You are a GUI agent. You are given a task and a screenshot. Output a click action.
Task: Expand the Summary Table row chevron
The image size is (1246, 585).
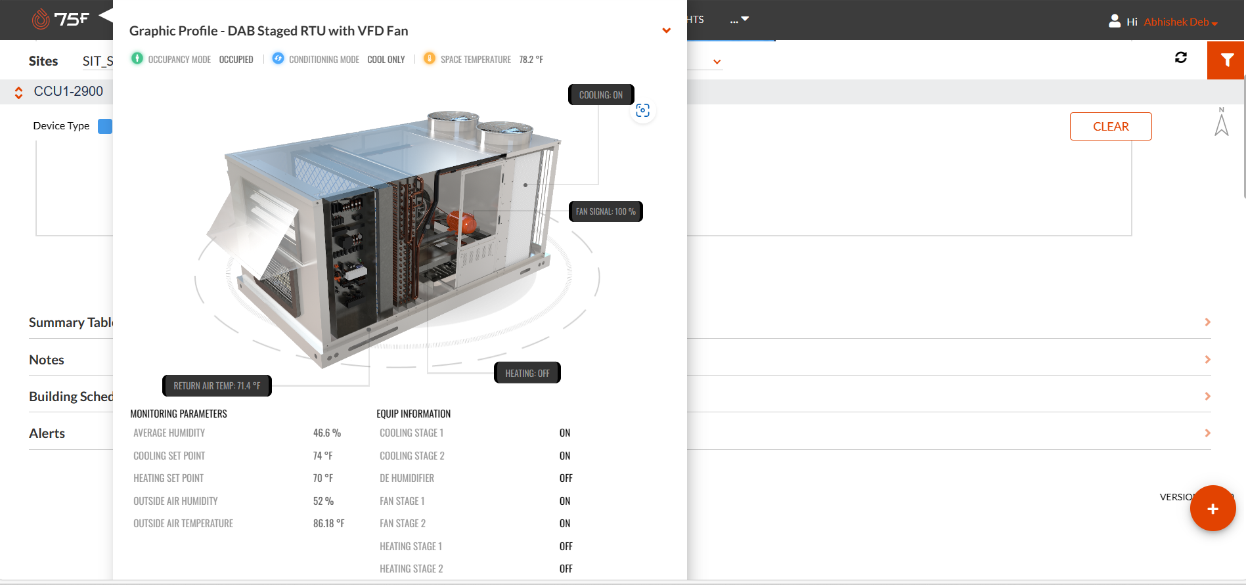1208,322
